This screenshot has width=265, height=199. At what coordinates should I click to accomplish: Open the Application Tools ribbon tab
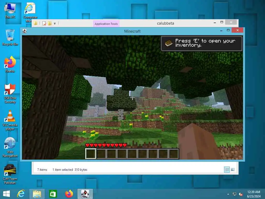[x=106, y=24]
